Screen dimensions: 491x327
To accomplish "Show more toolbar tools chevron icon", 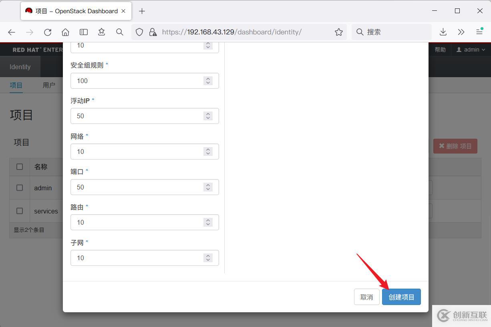I will pos(461,32).
